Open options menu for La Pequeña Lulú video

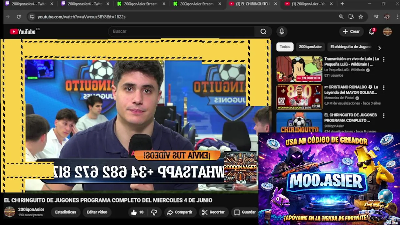click(x=384, y=59)
